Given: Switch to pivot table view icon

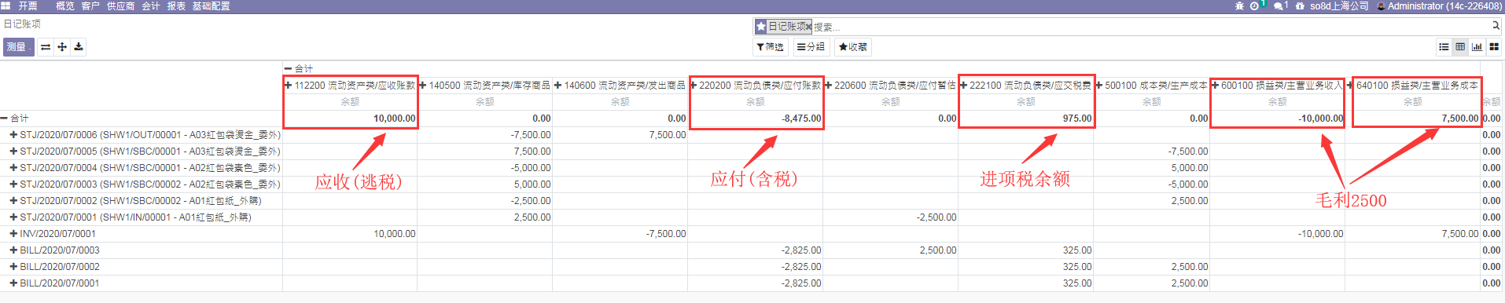Looking at the screenshot, I should click(x=1460, y=47).
